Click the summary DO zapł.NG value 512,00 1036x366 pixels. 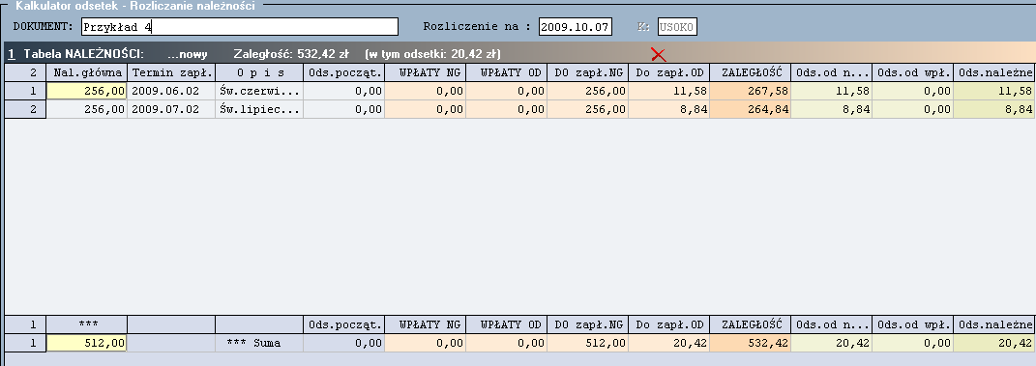point(588,343)
